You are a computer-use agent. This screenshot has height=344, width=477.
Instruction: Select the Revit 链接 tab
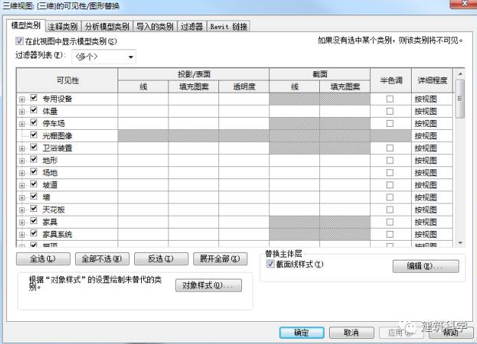coord(228,27)
